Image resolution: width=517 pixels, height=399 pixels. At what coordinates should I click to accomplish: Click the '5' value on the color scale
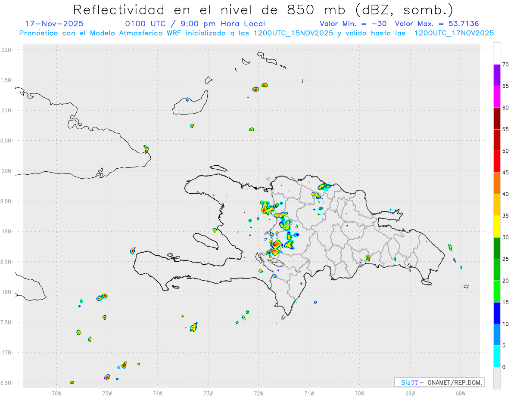point(504,346)
